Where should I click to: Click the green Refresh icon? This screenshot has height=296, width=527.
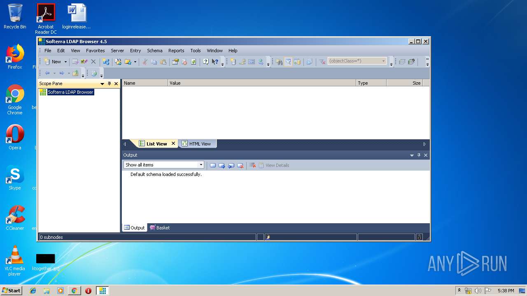pyautogui.click(x=194, y=62)
